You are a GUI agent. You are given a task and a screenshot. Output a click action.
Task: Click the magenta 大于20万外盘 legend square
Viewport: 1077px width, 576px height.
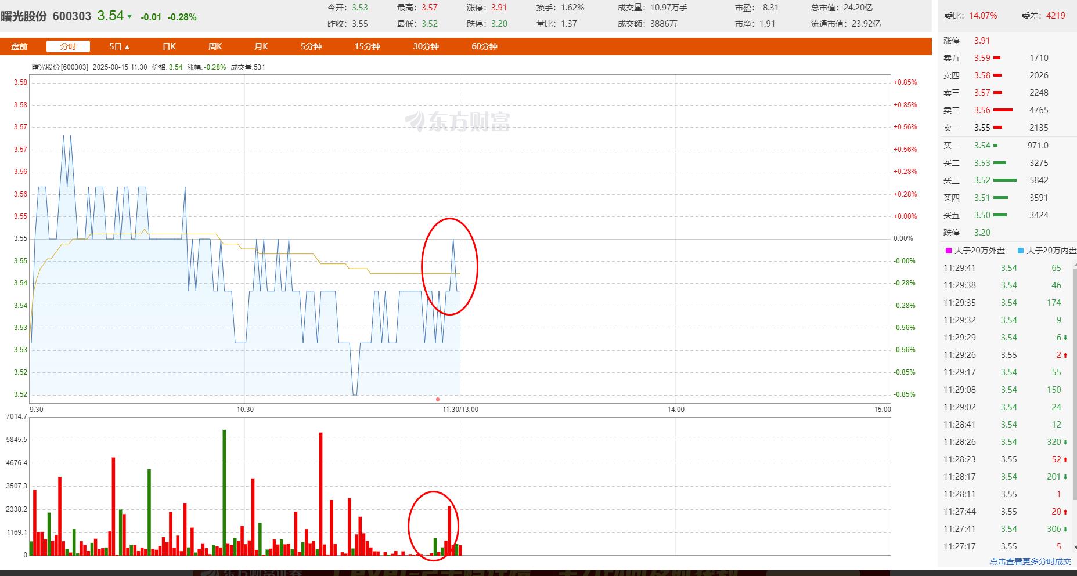(x=949, y=251)
